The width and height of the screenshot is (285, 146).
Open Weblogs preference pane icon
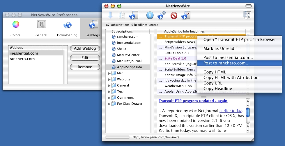93,24
